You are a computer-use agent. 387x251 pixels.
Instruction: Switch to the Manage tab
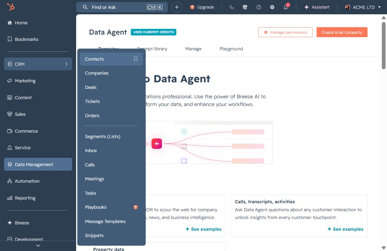pos(193,49)
